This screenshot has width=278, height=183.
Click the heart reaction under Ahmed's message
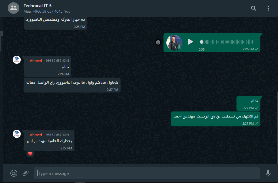[30, 154]
